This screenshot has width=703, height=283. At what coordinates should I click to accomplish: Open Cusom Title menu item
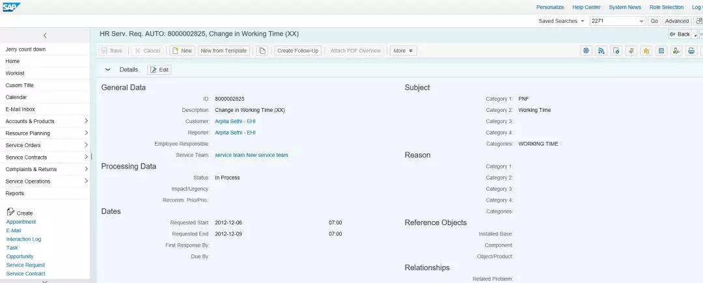point(45,85)
